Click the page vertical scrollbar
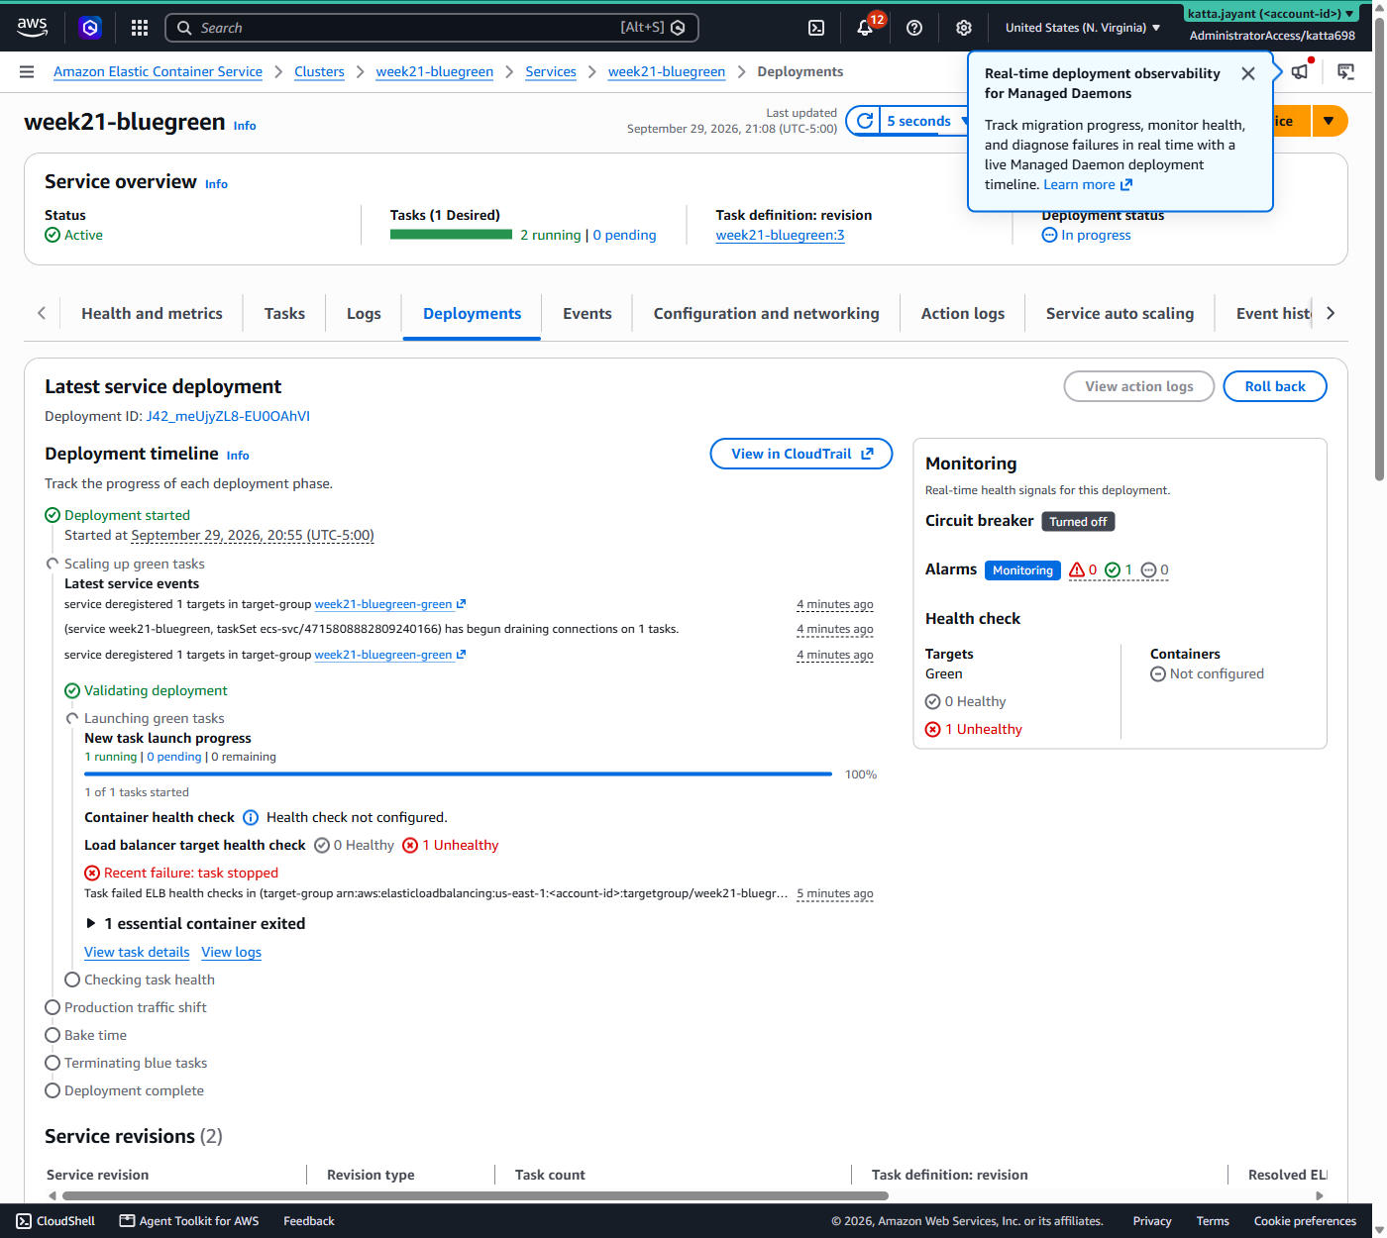 pyautogui.click(x=1379, y=249)
